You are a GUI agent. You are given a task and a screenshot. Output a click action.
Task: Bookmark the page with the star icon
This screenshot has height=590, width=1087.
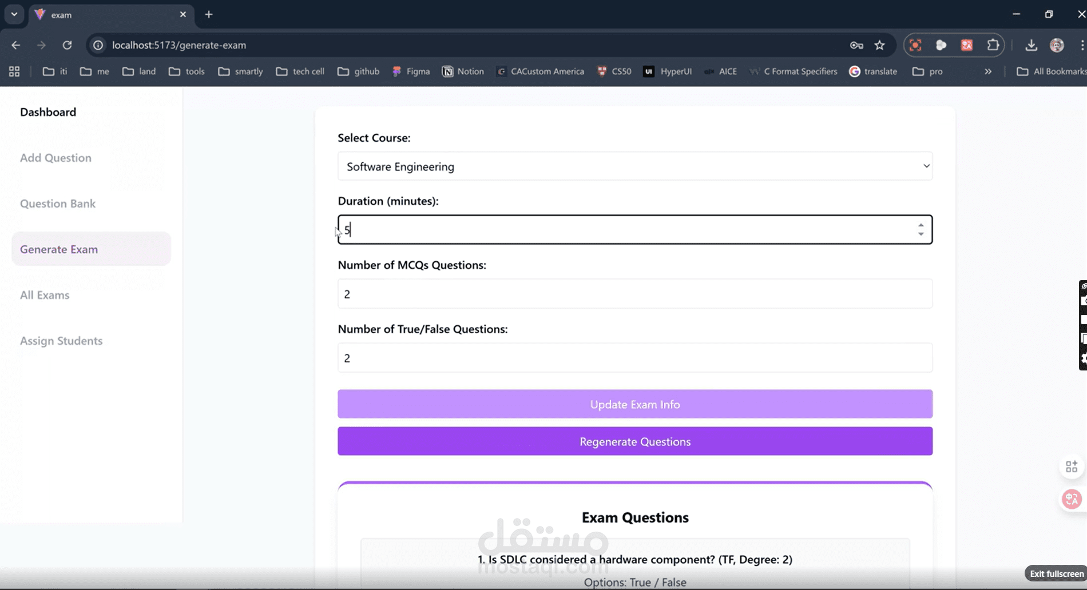tap(880, 45)
